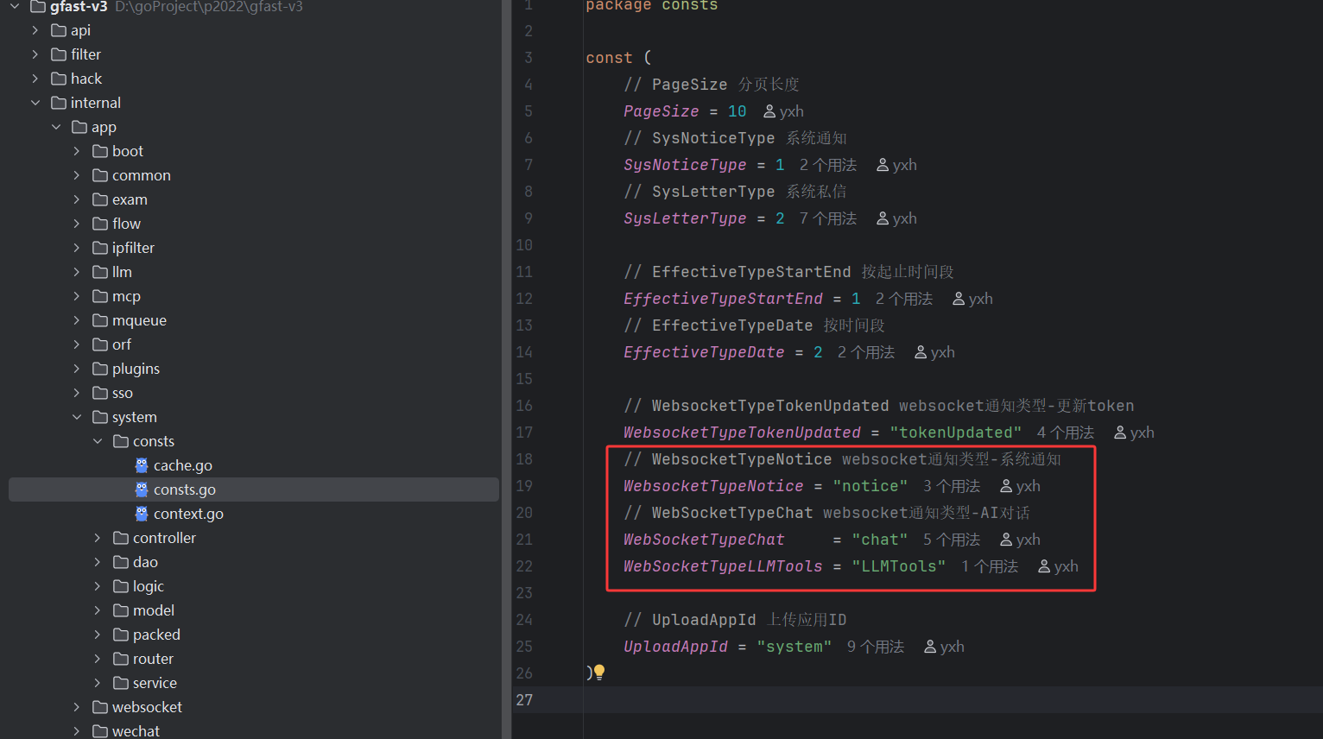This screenshot has width=1323, height=739.
Task: Expand the model folder chevron
Action: coord(98,610)
